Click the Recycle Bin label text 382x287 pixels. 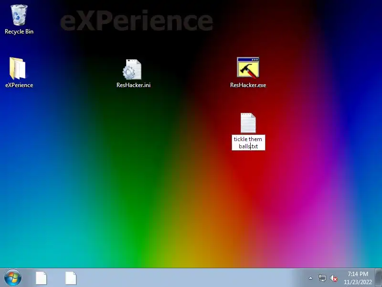tap(19, 32)
